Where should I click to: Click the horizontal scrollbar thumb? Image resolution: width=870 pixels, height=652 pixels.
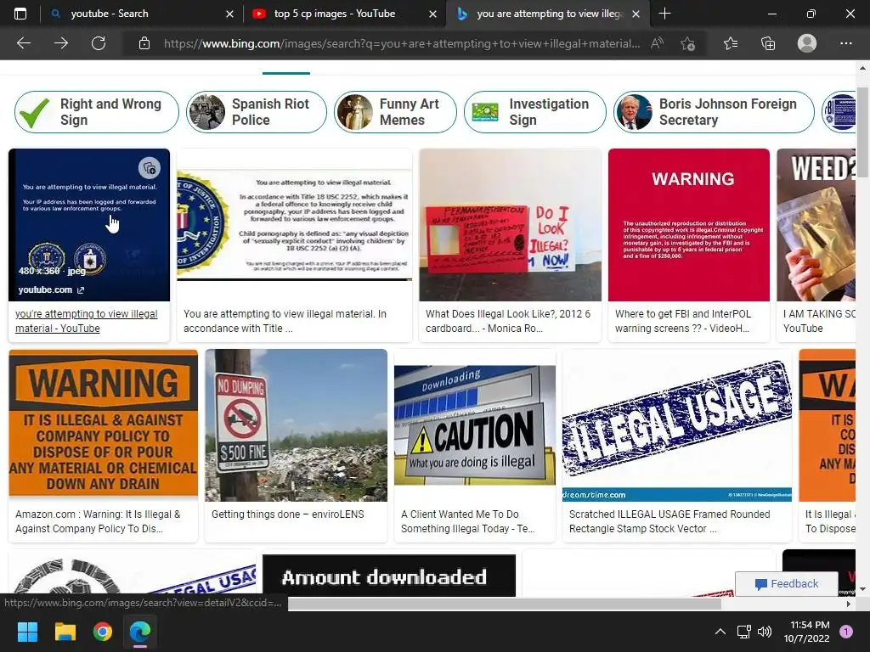[505, 604]
